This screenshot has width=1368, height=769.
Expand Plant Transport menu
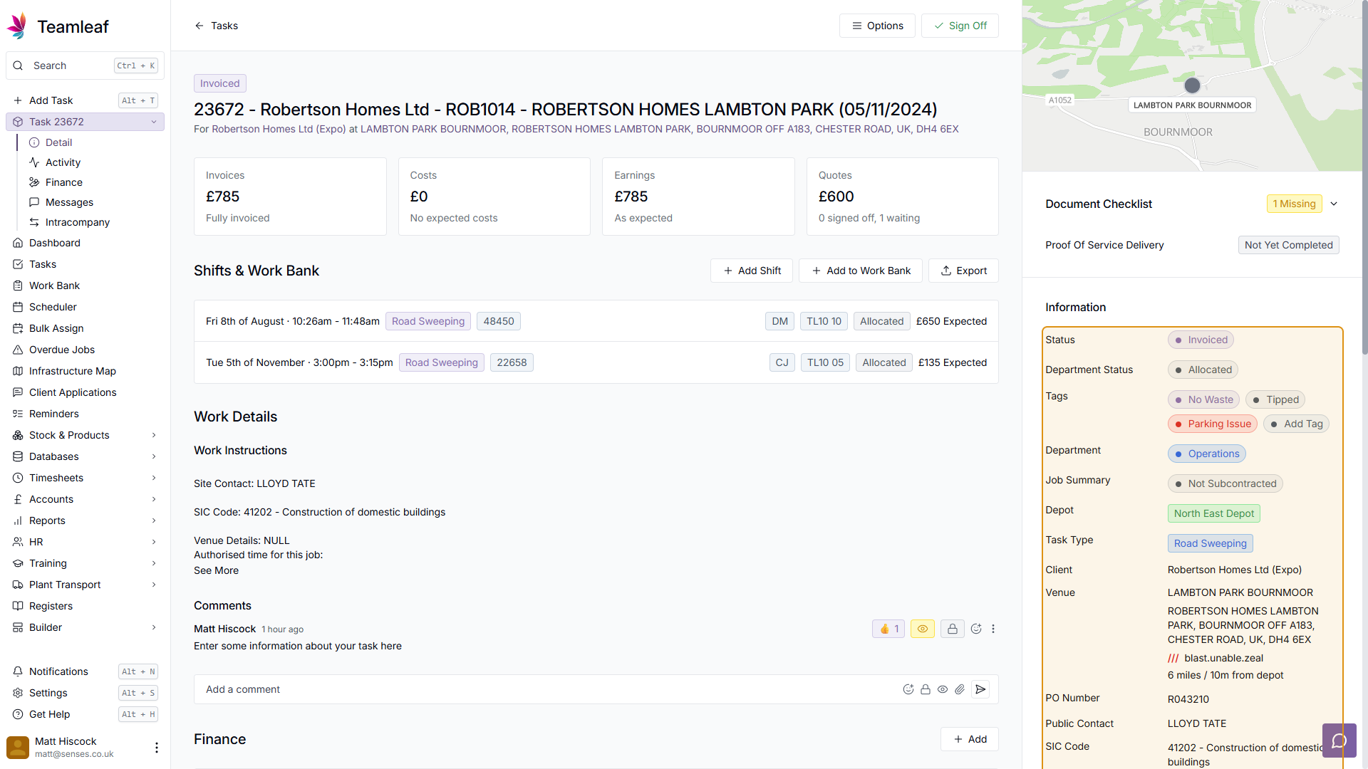coord(154,585)
